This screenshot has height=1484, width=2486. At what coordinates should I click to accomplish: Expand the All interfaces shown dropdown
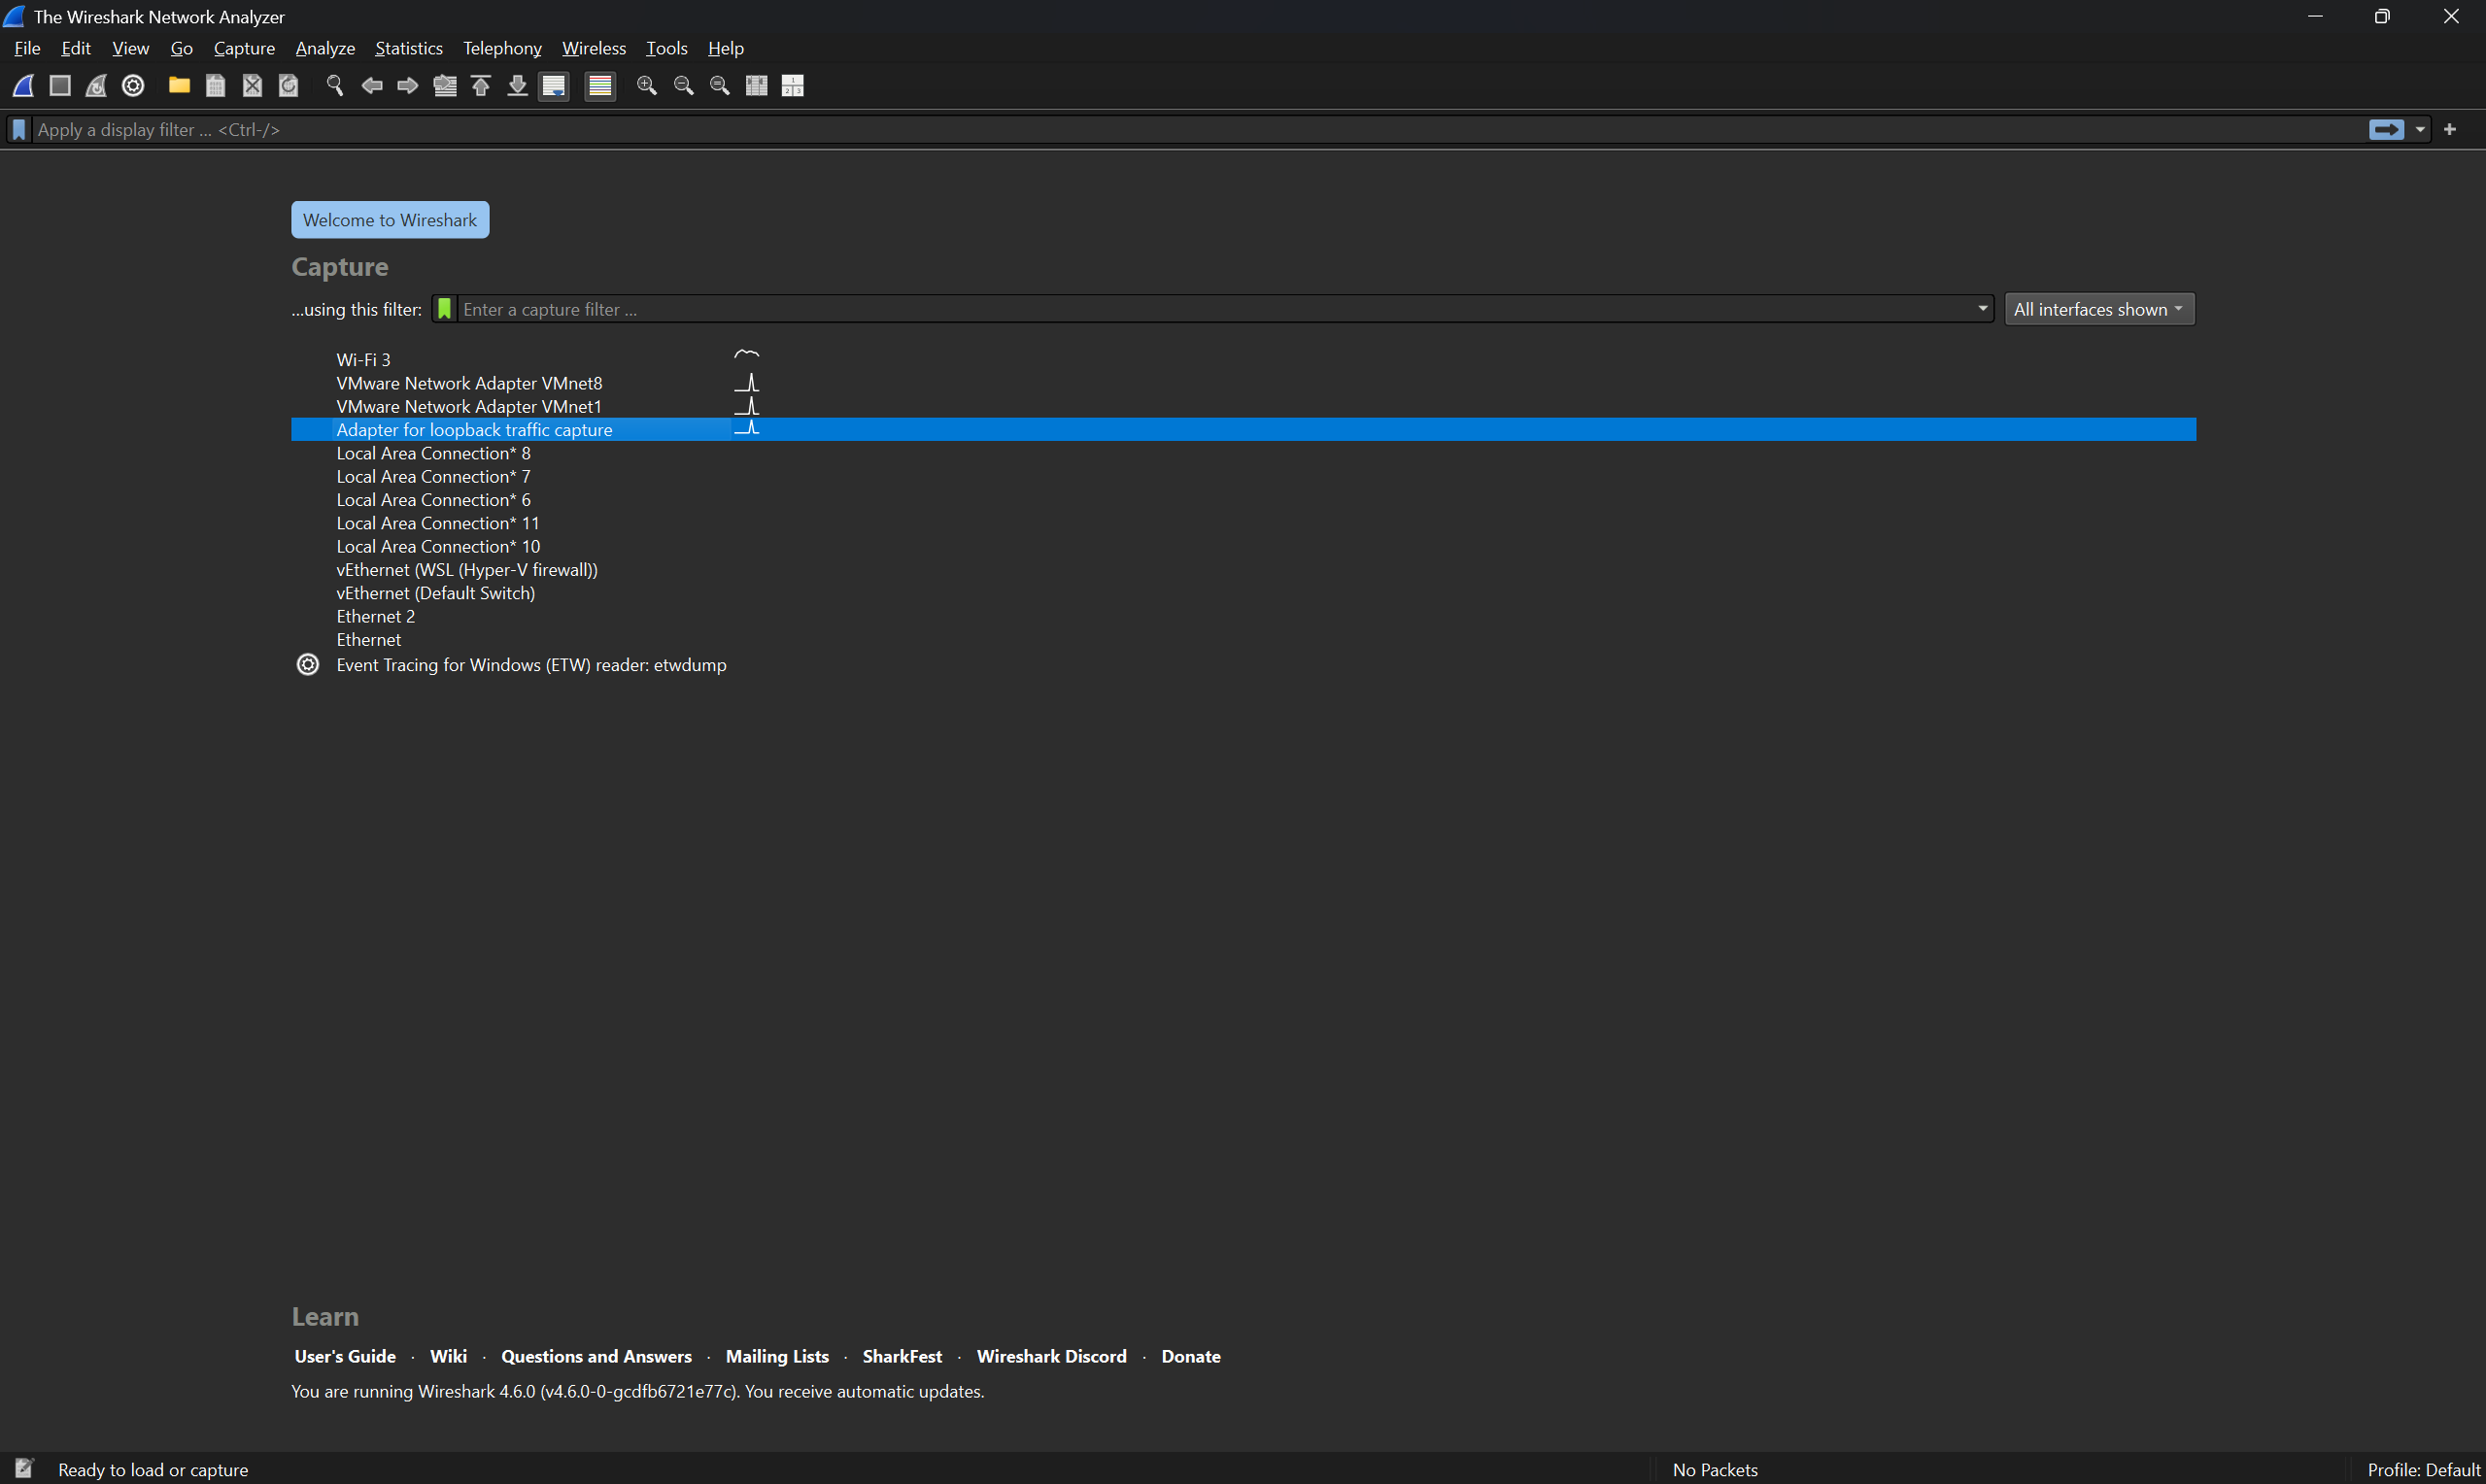tap(2099, 310)
